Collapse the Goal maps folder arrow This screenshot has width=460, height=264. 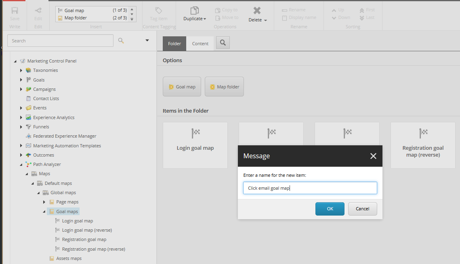[44, 212]
